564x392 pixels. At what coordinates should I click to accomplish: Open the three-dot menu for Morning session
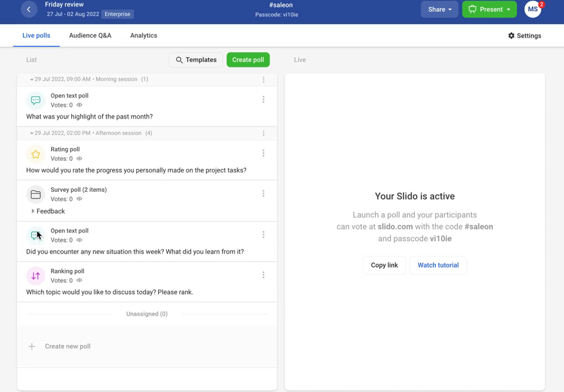(x=263, y=79)
